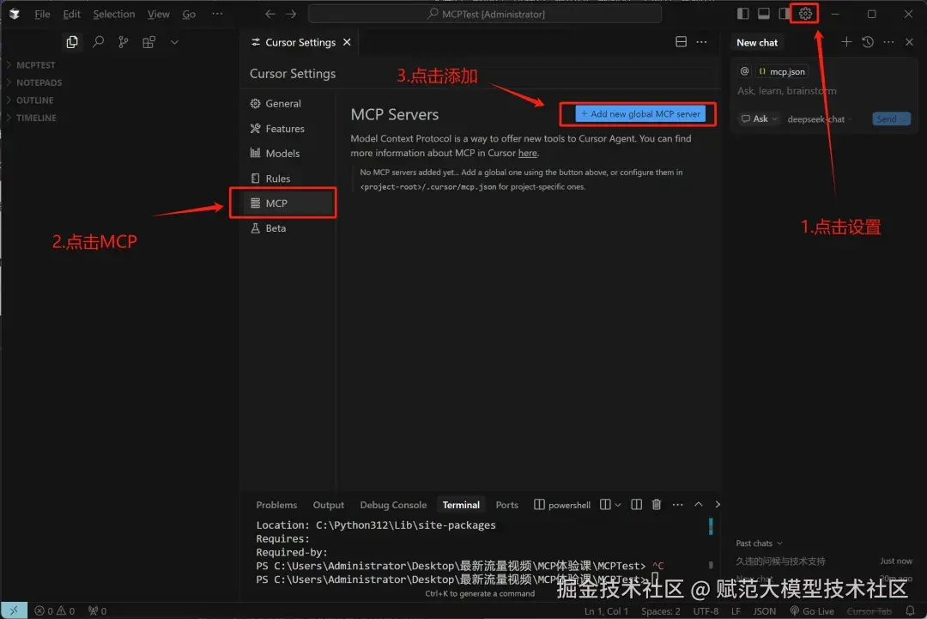Open Beta settings section
The width and height of the screenshot is (927, 619).
tap(276, 228)
